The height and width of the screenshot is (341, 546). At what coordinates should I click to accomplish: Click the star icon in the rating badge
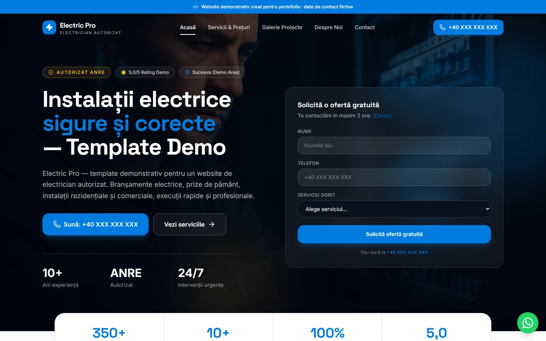click(124, 72)
